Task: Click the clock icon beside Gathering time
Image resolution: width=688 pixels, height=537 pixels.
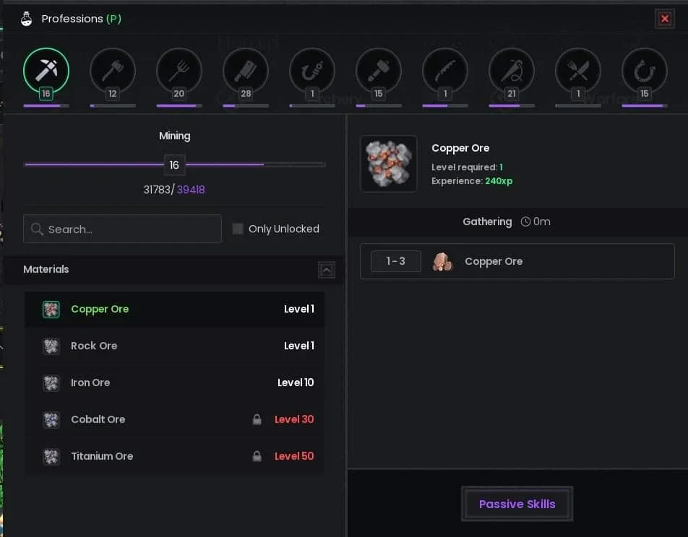Action: coord(525,222)
